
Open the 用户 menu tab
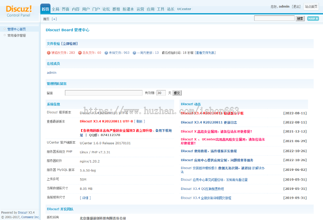[86, 9]
